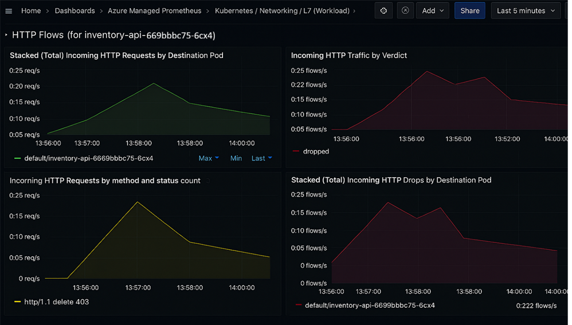Sort legend by Max column
The height and width of the screenshot is (325, 572).
tap(208, 158)
